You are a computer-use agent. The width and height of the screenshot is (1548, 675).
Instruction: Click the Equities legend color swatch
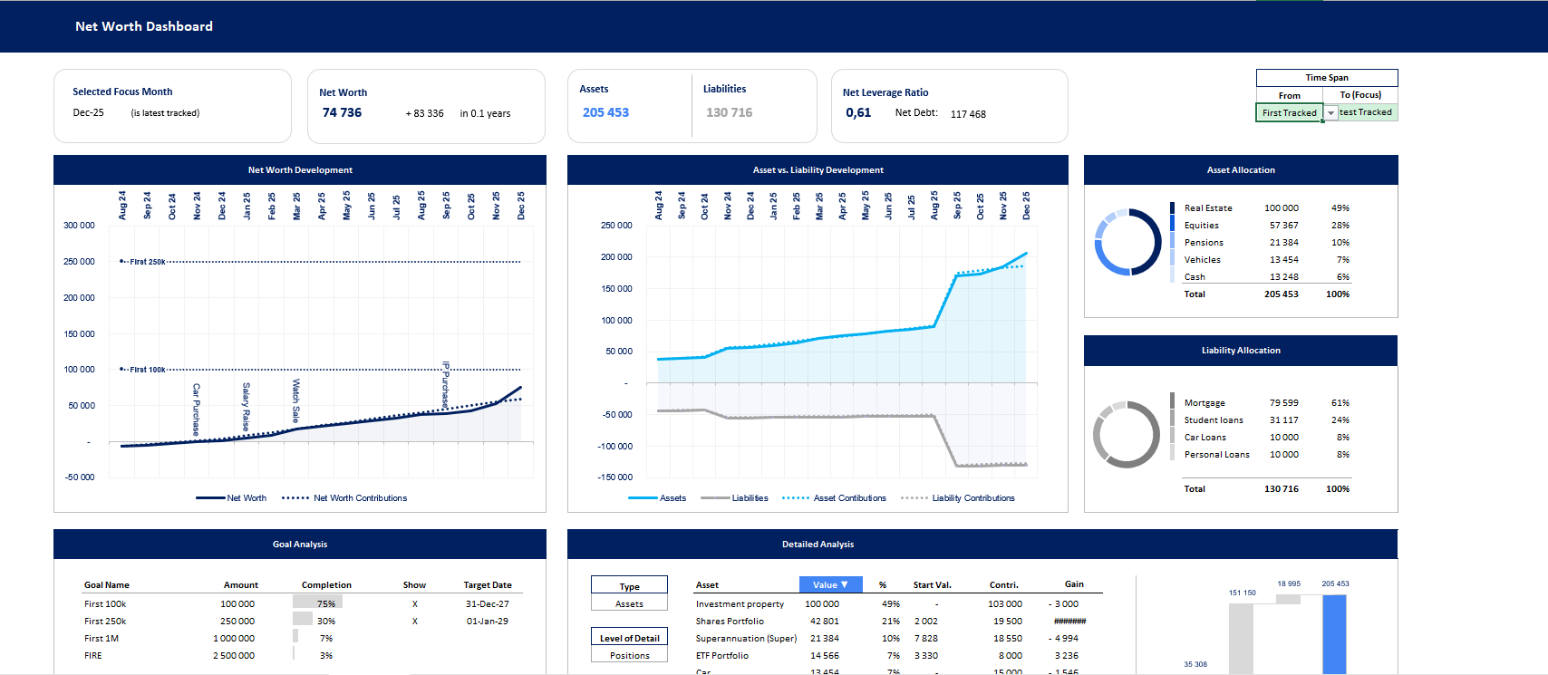pos(1173,225)
